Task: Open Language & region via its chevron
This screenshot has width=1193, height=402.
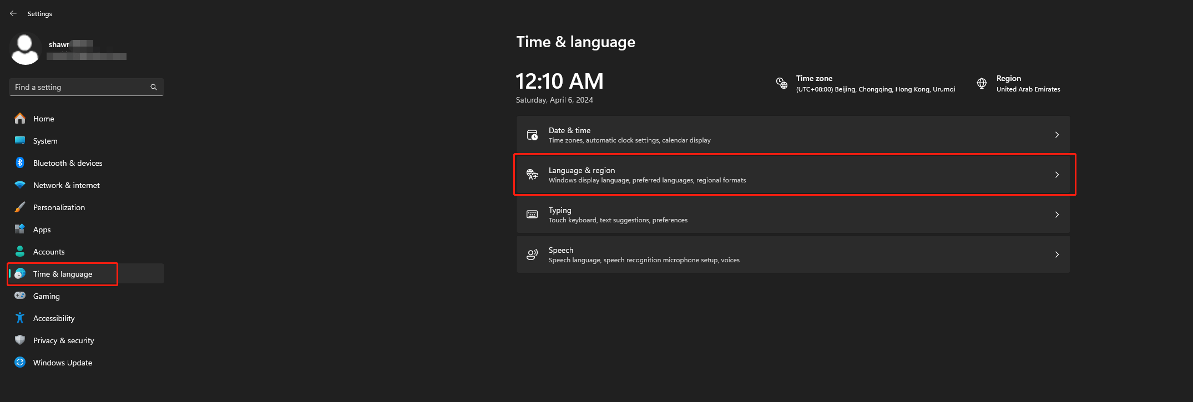Action: tap(1057, 175)
